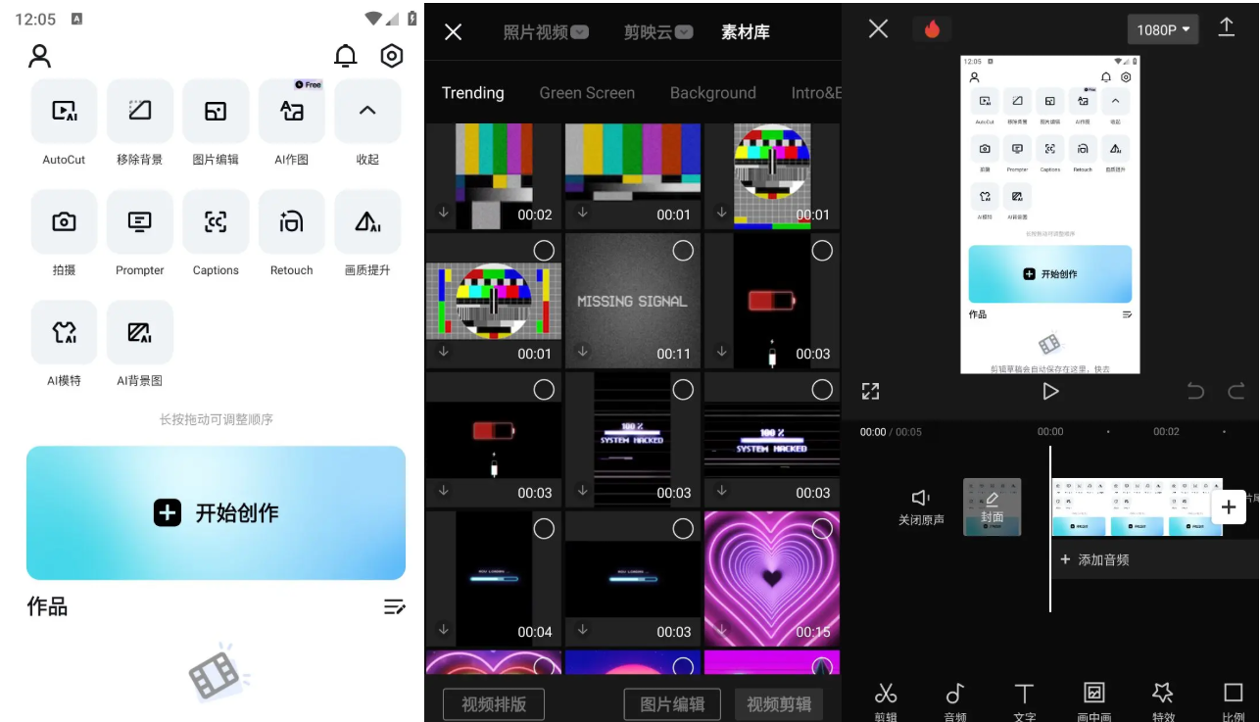Tap the 剪辑 scissors icon in the editor toolbar
This screenshot has height=722, width=1260.
(x=885, y=696)
